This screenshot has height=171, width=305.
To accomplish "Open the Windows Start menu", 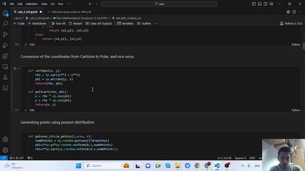I will click(x=79, y=166).
